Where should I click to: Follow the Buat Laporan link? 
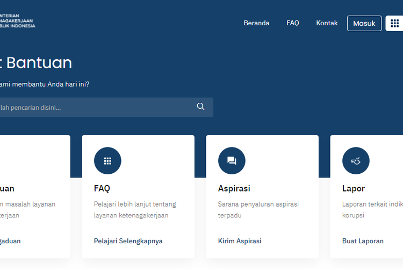point(363,241)
